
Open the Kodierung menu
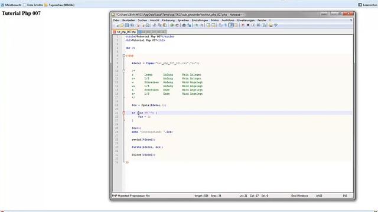tap(168, 21)
